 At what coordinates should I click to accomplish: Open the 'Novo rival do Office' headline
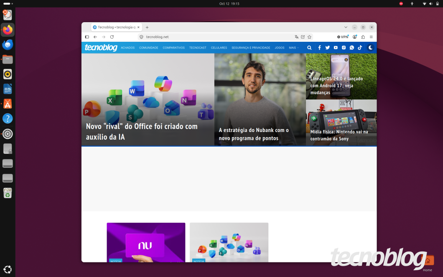pos(142,132)
